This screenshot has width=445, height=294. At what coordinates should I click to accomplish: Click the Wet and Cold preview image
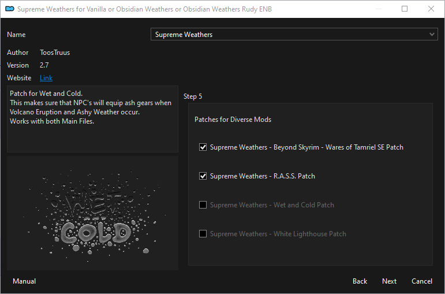pos(92,213)
